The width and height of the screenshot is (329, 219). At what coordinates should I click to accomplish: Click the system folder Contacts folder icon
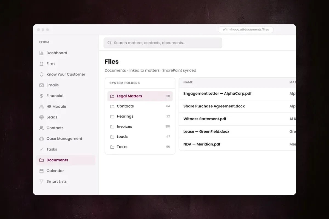click(112, 106)
